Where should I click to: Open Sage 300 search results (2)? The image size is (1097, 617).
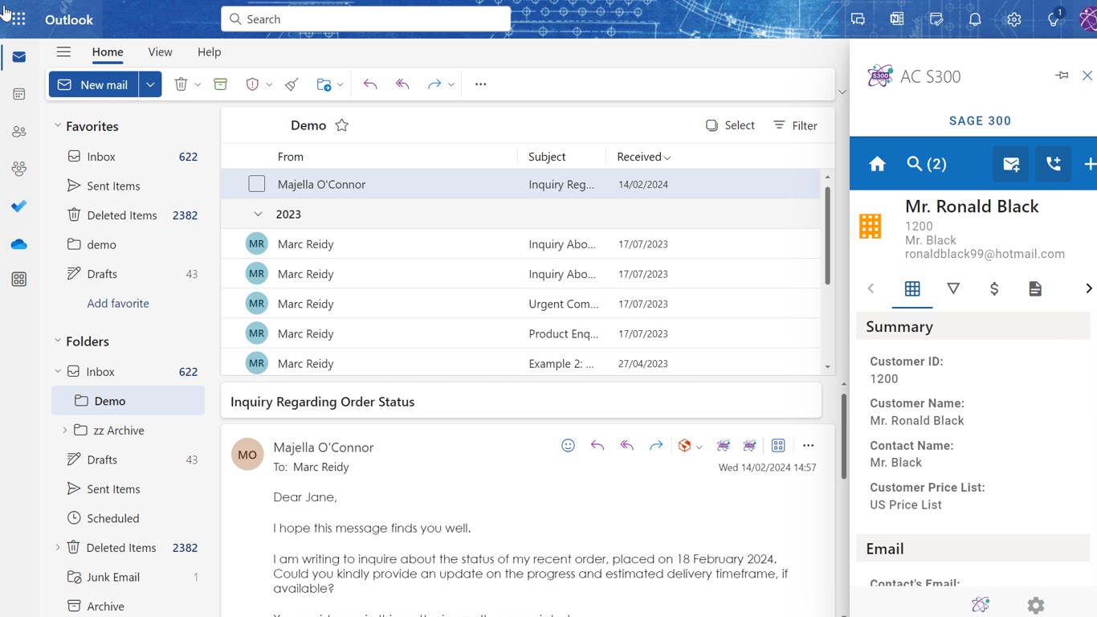pyautogui.click(x=927, y=164)
